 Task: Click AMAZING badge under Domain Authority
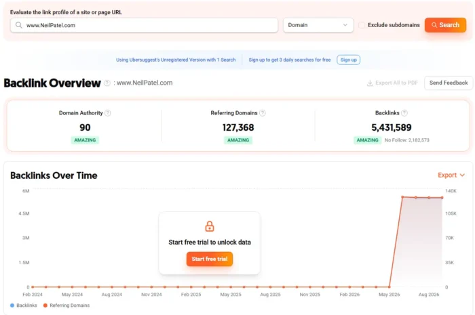point(85,140)
